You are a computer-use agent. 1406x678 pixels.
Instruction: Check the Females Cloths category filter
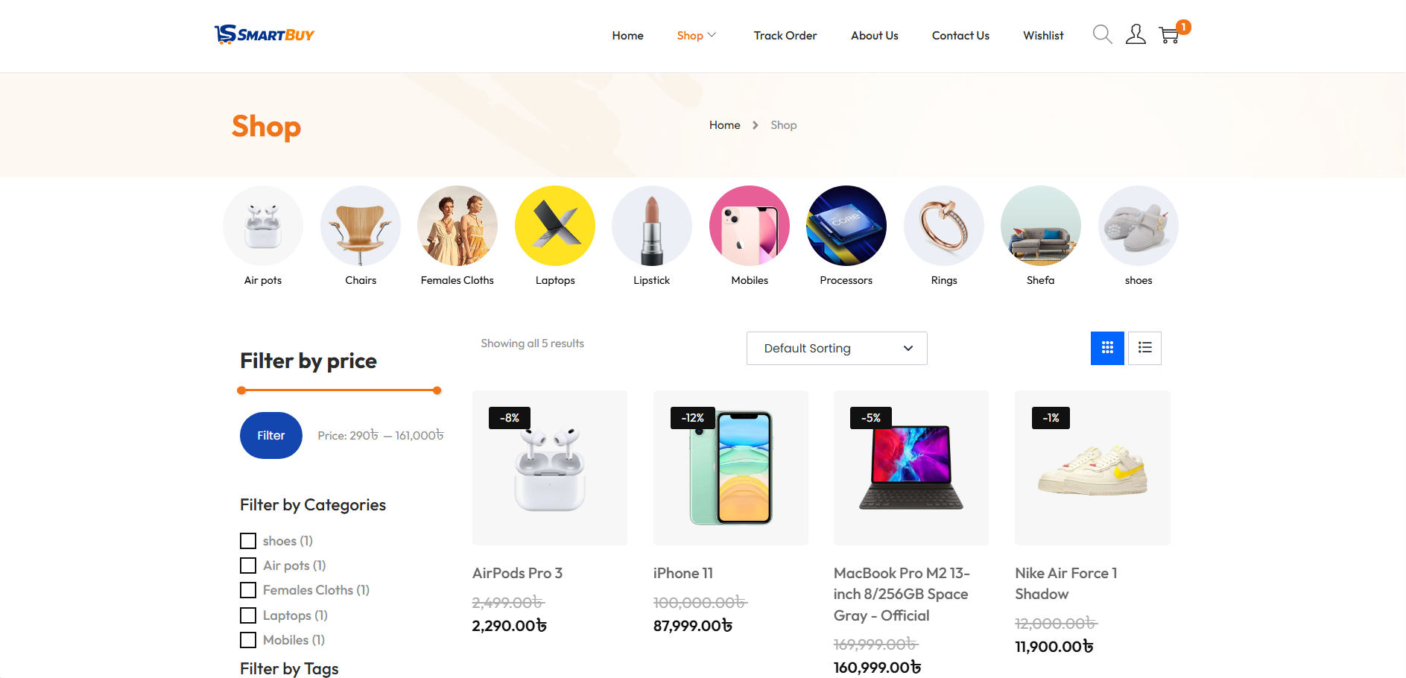click(248, 590)
